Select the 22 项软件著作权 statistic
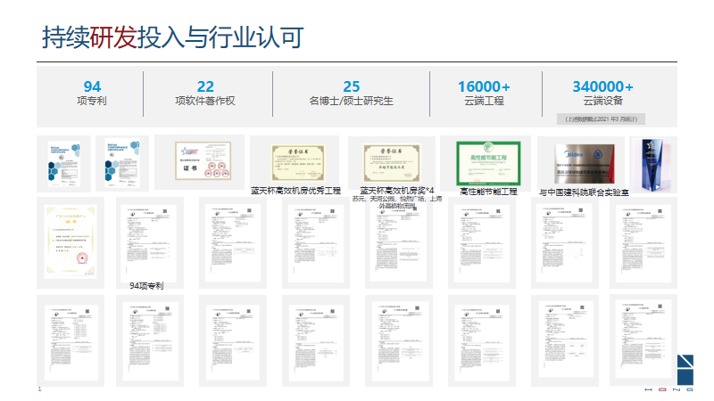 (x=205, y=94)
